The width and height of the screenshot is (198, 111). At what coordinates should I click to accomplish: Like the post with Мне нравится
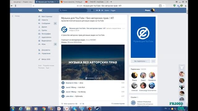point(69,104)
